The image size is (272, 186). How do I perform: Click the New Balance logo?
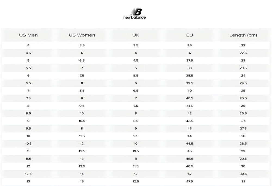point(135,14)
